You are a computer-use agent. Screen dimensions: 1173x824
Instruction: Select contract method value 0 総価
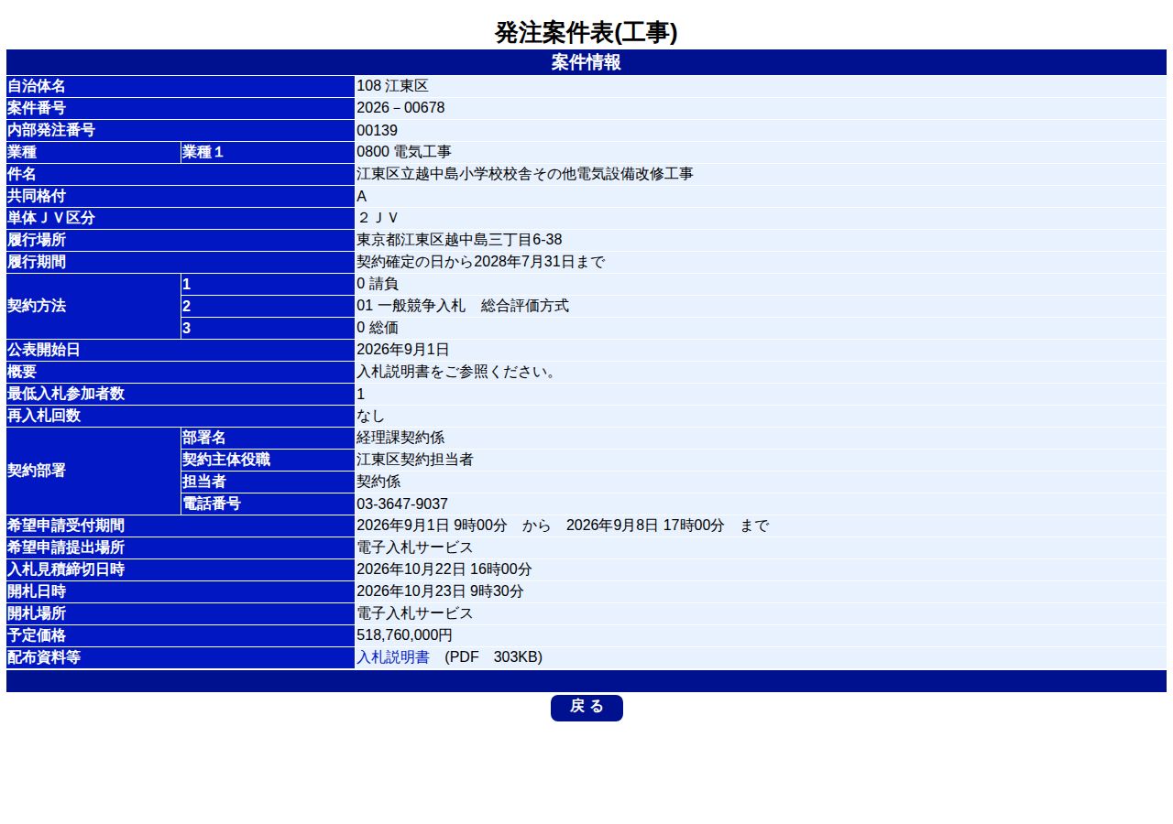[x=378, y=328]
